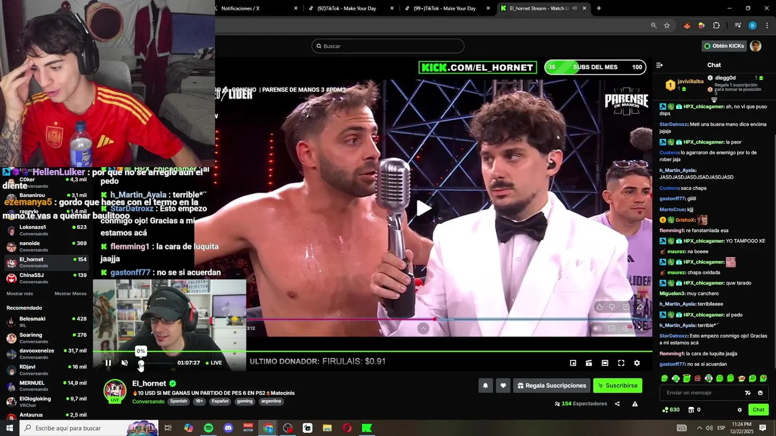Focus the Buscar search field

point(388,46)
